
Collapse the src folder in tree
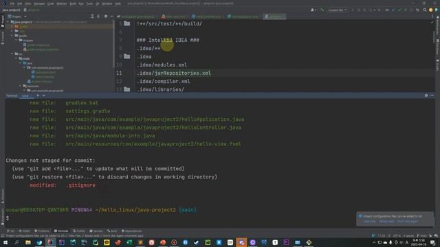pyautogui.click(x=12, y=54)
